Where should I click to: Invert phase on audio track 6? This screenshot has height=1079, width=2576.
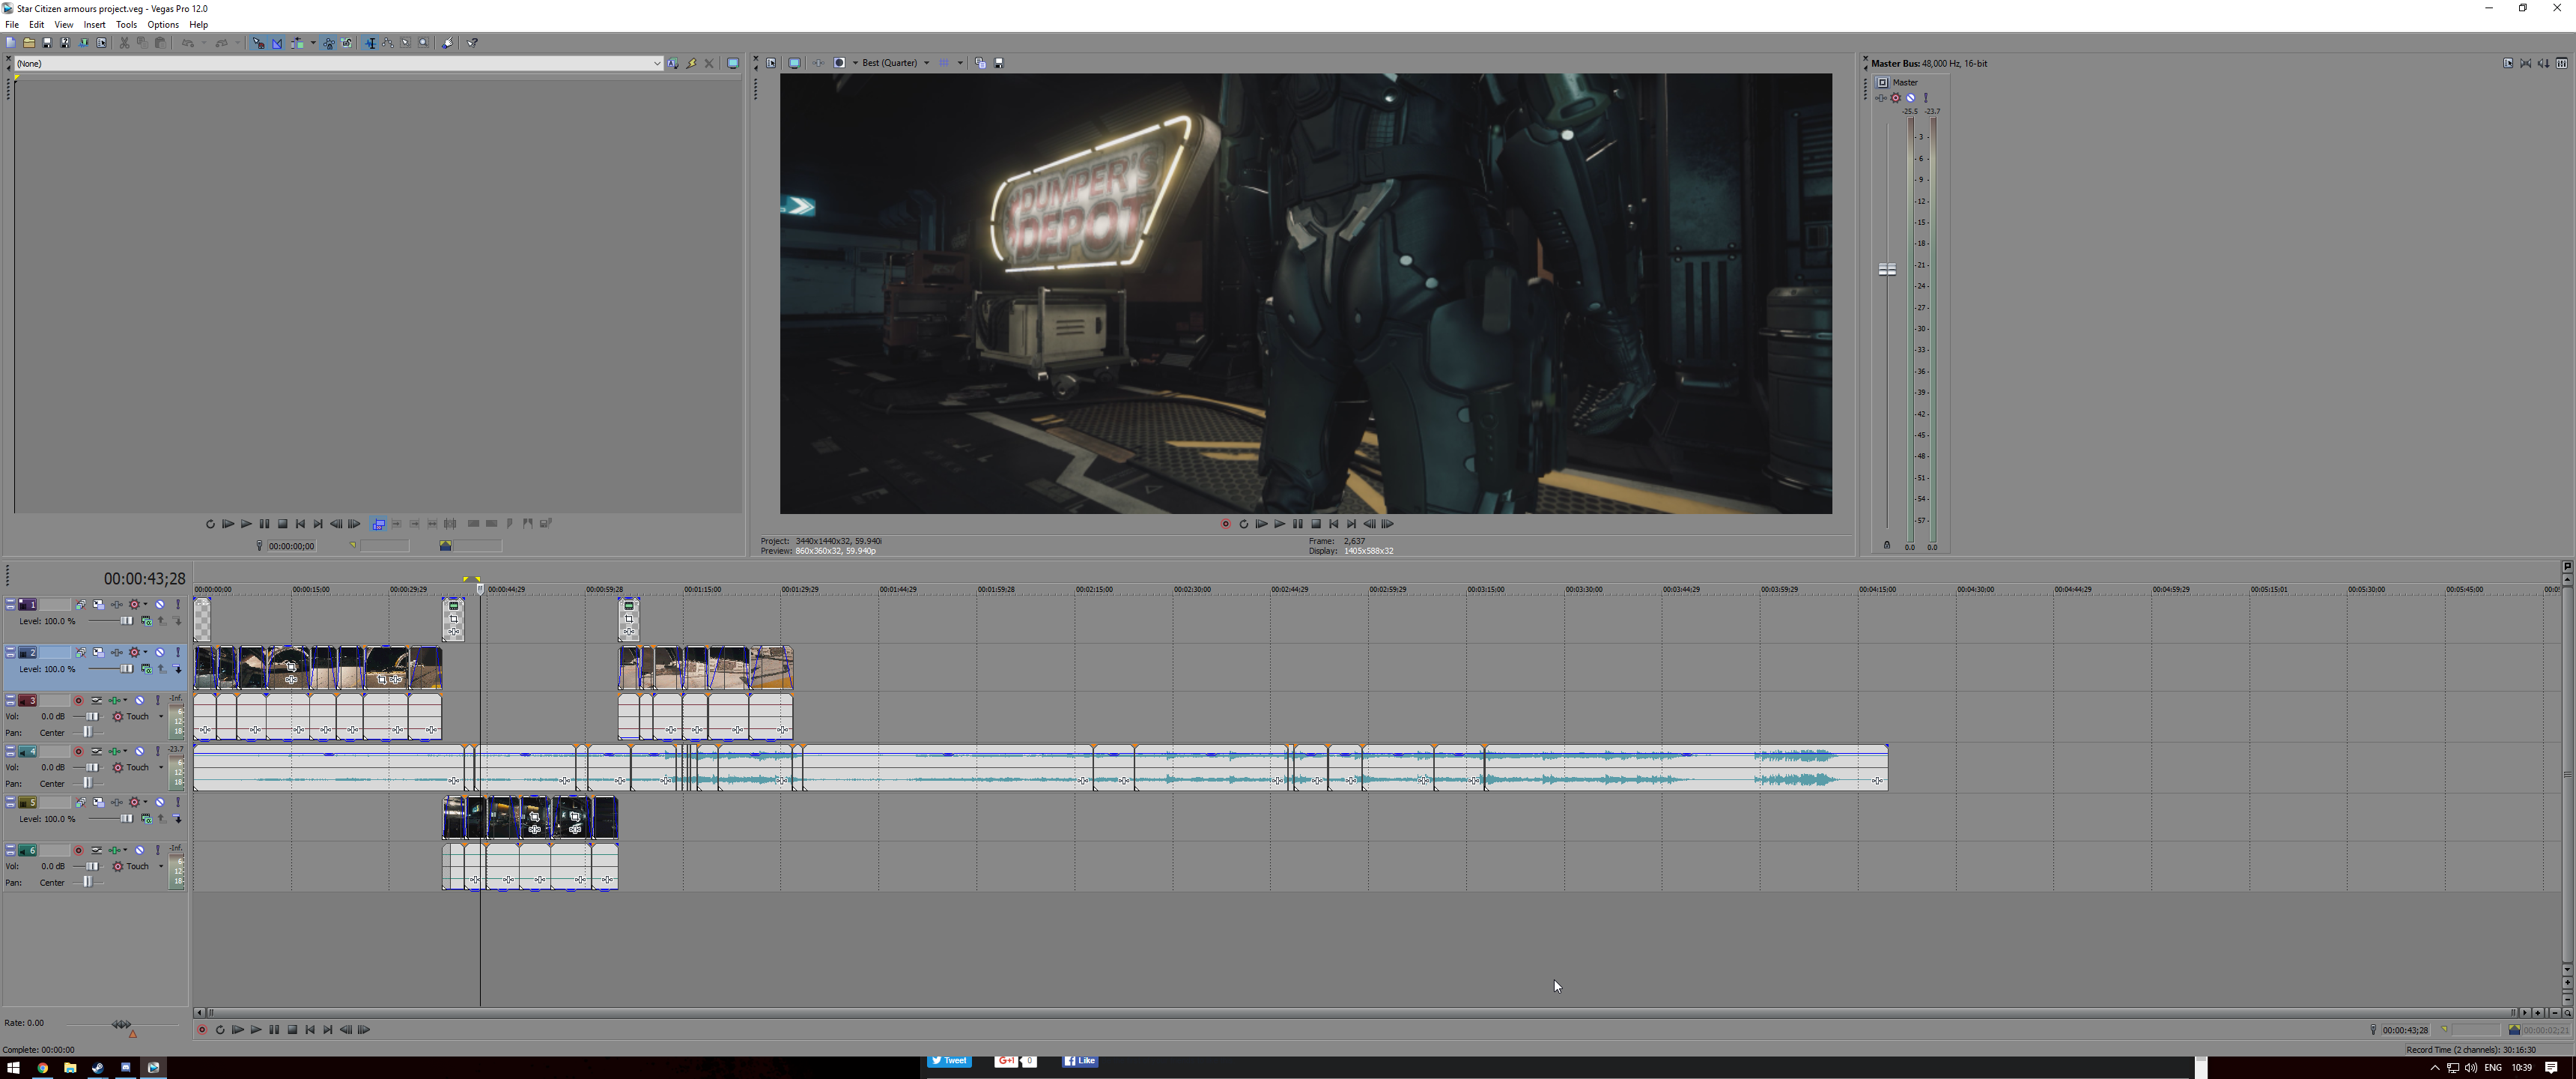tap(97, 850)
